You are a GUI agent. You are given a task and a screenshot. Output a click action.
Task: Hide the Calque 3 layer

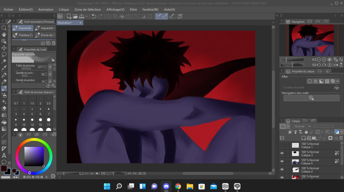(282, 154)
